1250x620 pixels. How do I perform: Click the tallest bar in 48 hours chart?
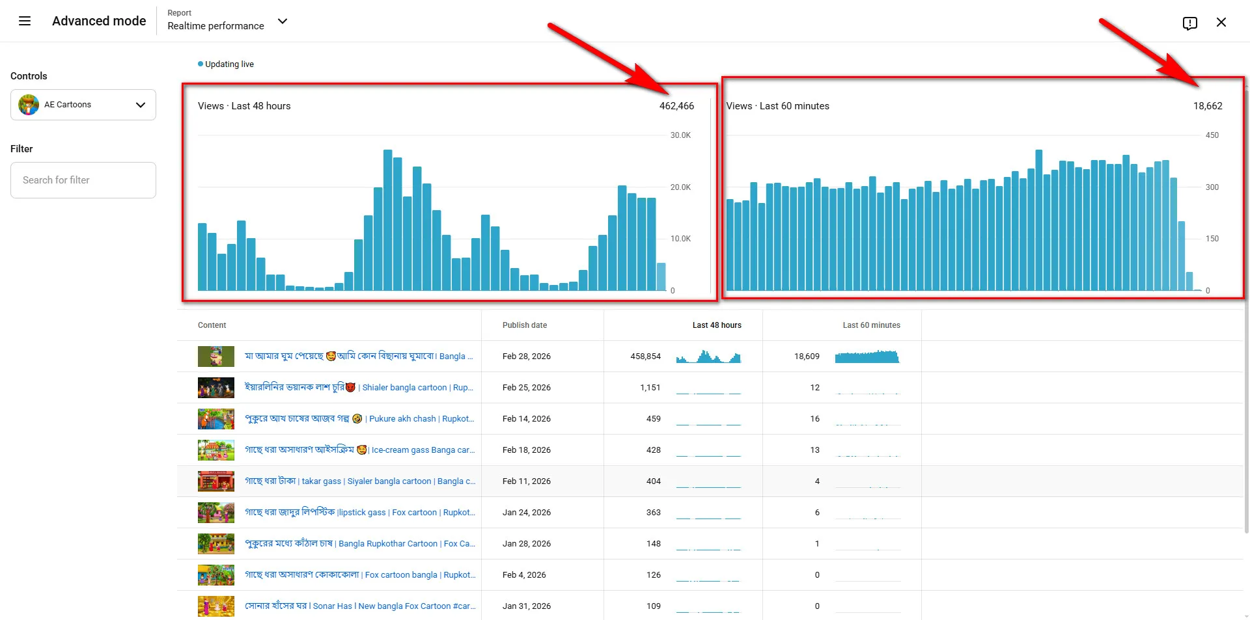pyautogui.click(x=387, y=220)
